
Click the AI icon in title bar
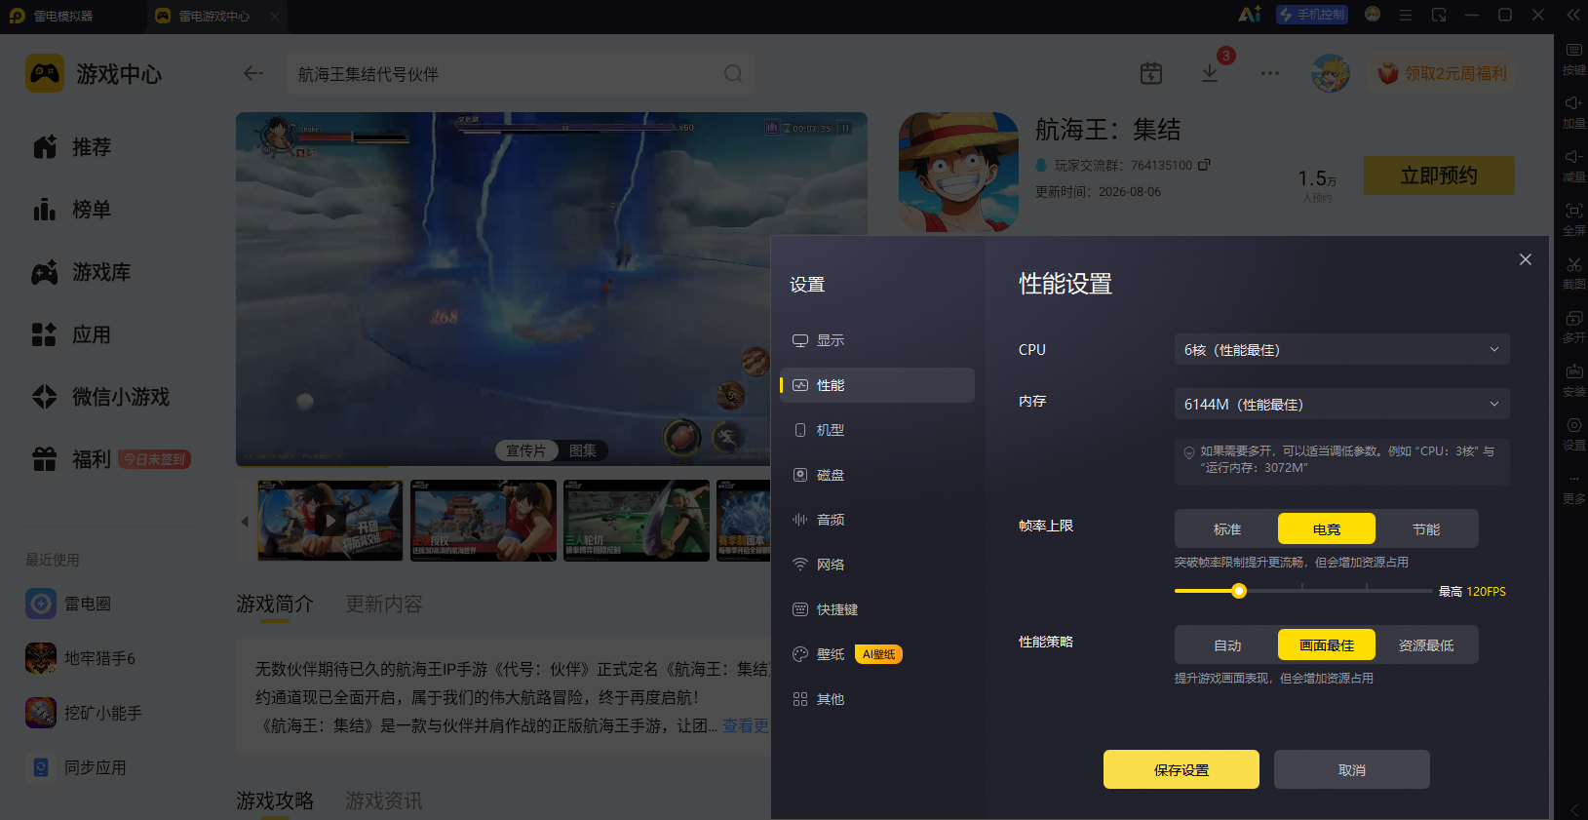pos(1250,15)
